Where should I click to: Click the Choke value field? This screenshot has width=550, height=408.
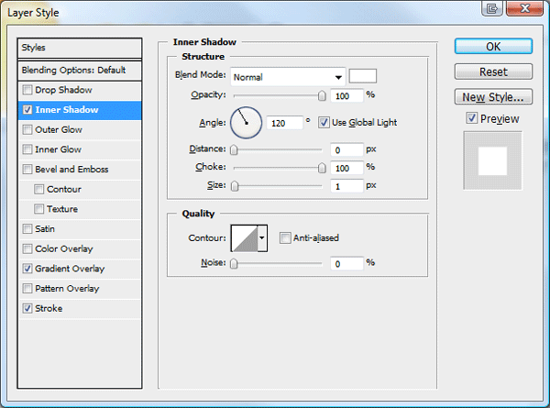[x=346, y=168]
